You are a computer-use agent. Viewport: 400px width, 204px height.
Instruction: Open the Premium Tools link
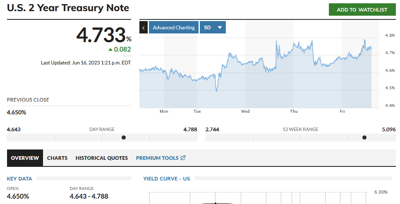click(157, 158)
